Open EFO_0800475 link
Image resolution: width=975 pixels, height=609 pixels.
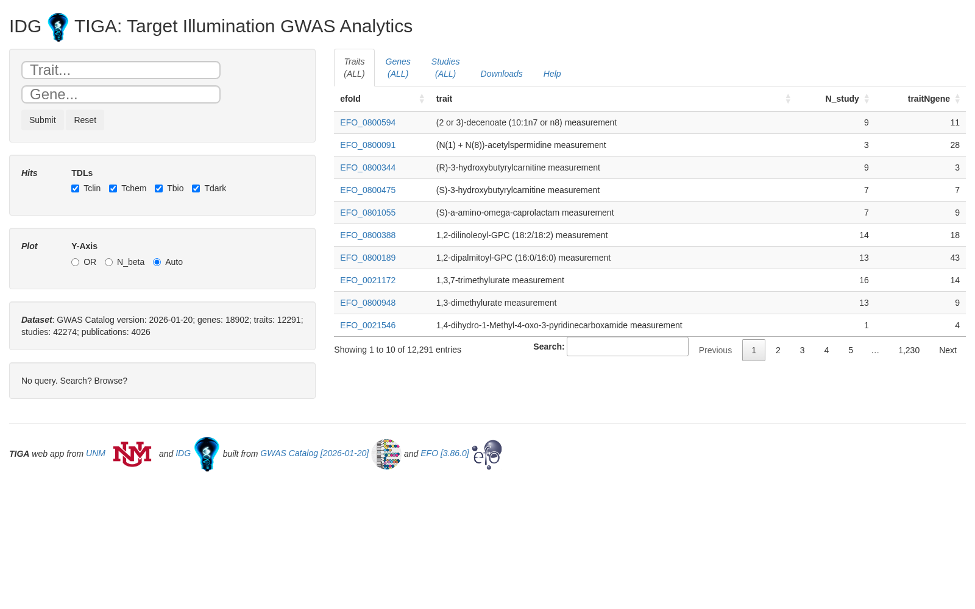point(367,190)
